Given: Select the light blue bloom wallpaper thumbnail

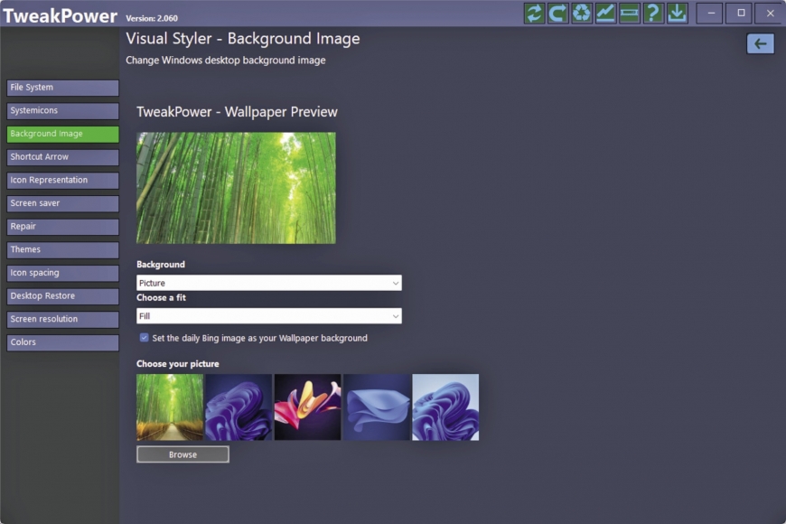Looking at the screenshot, I should [x=445, y=407].
